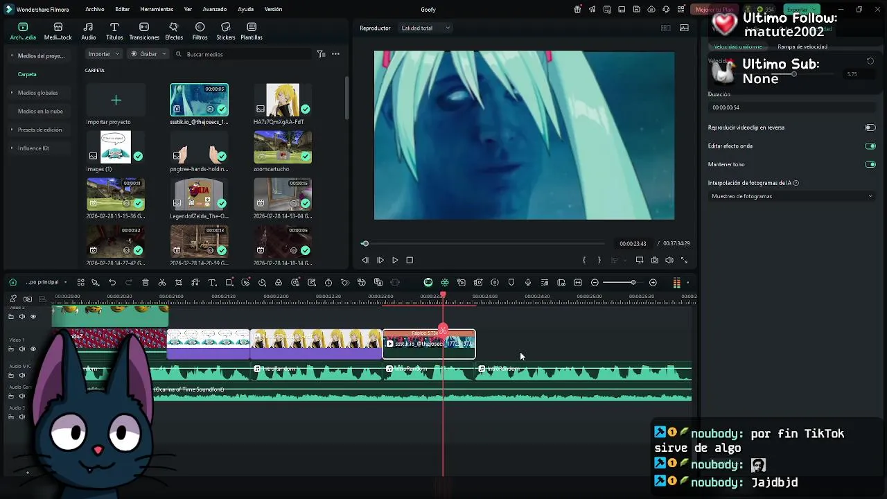
Task: Open the Transiciones panel
Action: click(144, 31)
